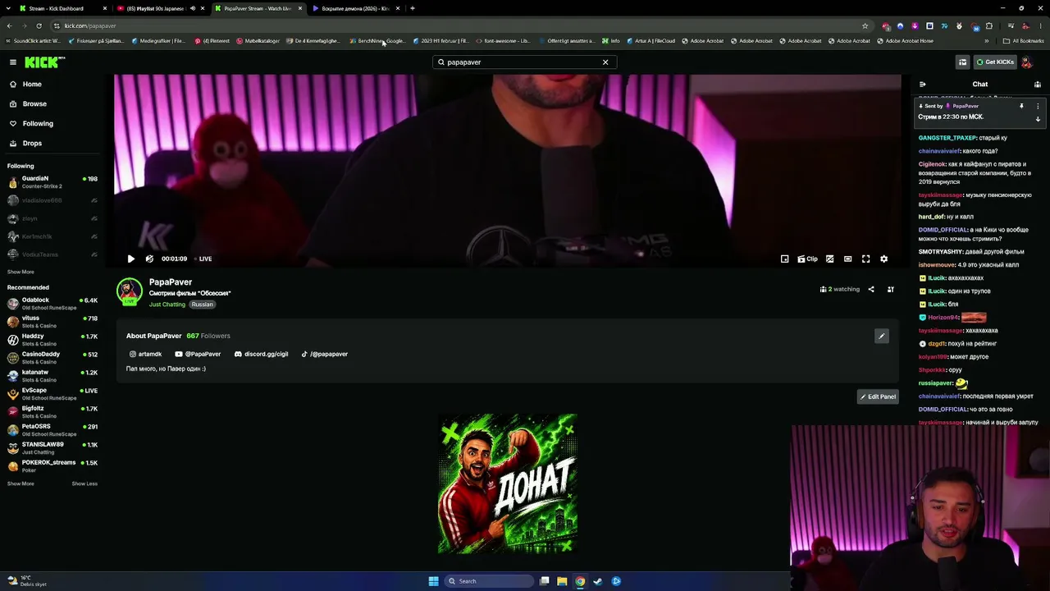Enter fullscreen video mode
Image resolution: width=1050 pixels, height=591 pixels.
(x=865, y=259)
